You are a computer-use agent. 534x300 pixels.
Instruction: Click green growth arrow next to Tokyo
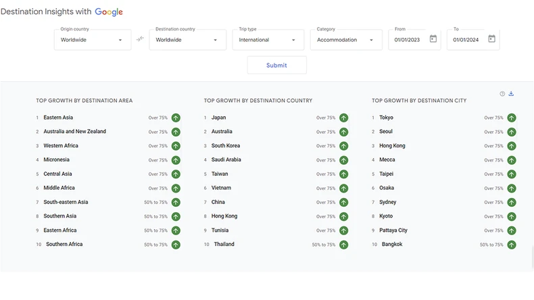(512, 118)
